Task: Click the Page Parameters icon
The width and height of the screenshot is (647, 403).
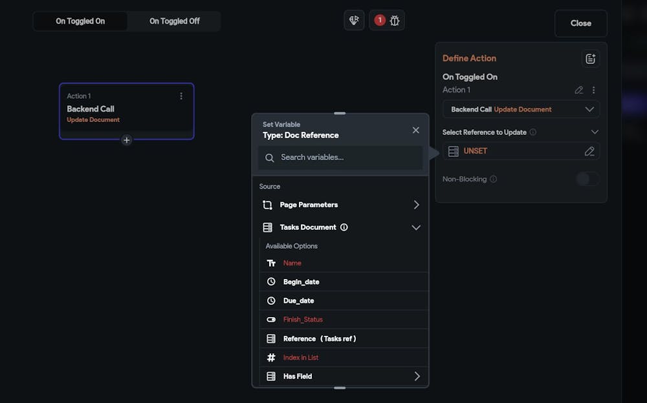Action: coord(267,205)
